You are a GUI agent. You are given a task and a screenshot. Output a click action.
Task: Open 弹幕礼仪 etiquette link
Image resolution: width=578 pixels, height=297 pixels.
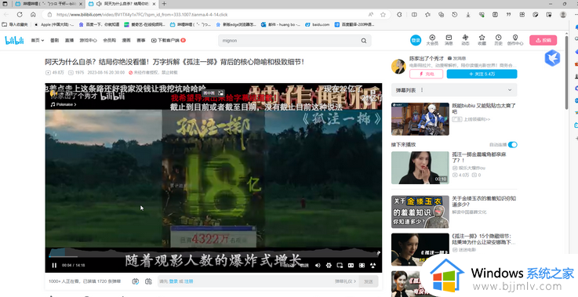point(345,281)
